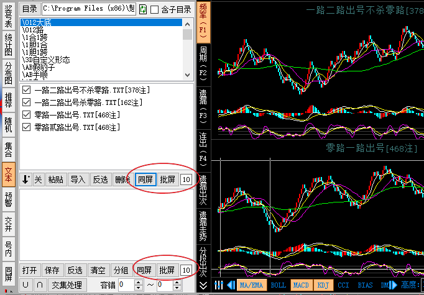Enable the 含子目录 checkbox

click(x=155, y=9)
